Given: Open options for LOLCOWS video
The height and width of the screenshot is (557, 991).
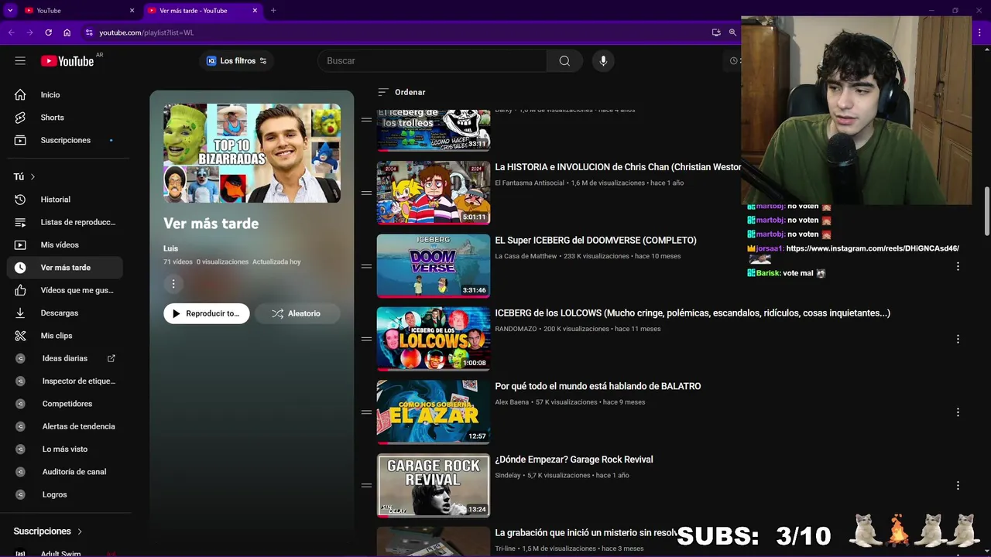Looking at the screenshot, I should click(x=958, y=339).
